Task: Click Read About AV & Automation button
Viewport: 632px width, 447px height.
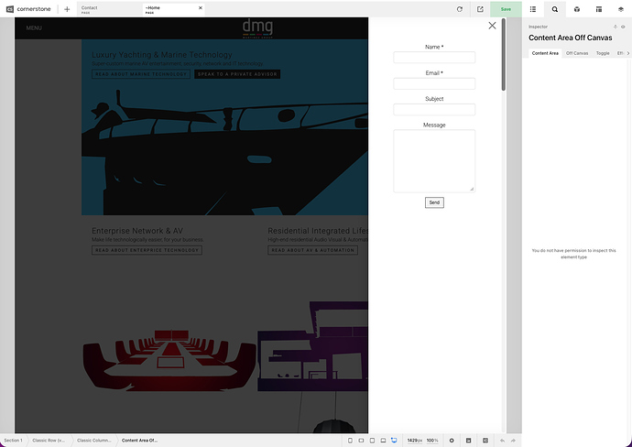Action: click(x=312, y=250)
